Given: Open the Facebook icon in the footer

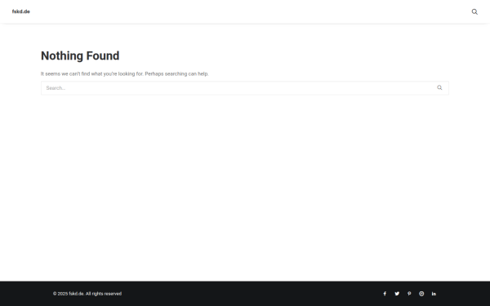Looking at the screenshot, I should coord(385,294).
